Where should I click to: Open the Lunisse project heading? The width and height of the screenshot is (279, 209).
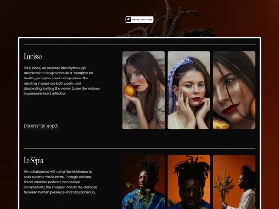click(x=33, y=57)
